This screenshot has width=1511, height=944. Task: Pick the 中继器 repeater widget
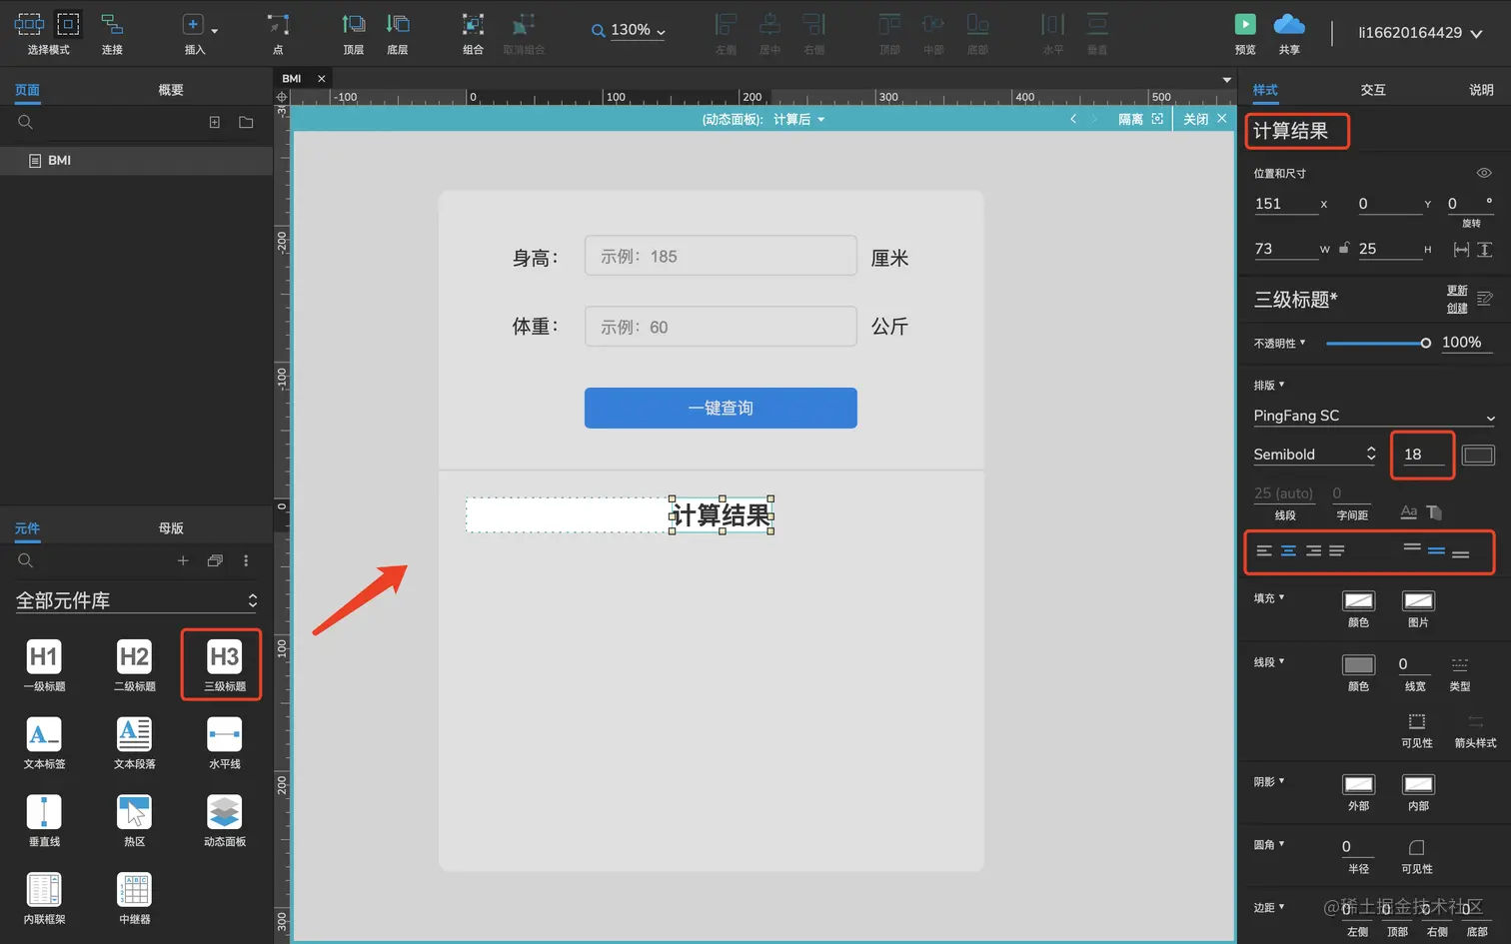click(x=134, y=890)
